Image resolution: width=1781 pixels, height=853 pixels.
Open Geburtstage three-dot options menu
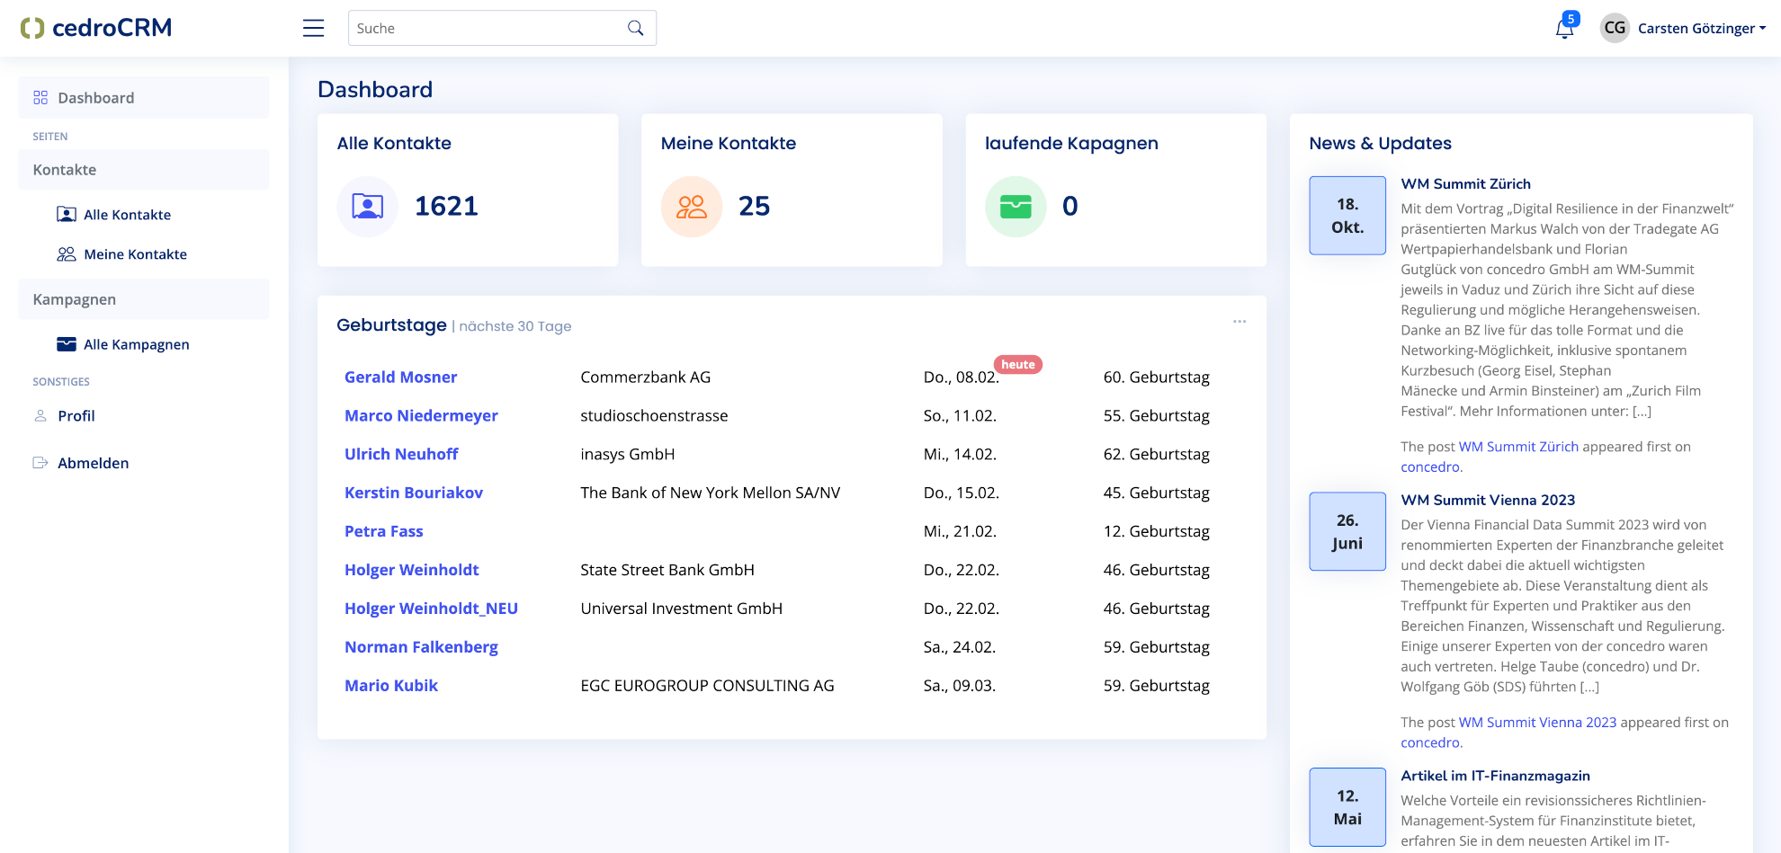coord(1239,322)
